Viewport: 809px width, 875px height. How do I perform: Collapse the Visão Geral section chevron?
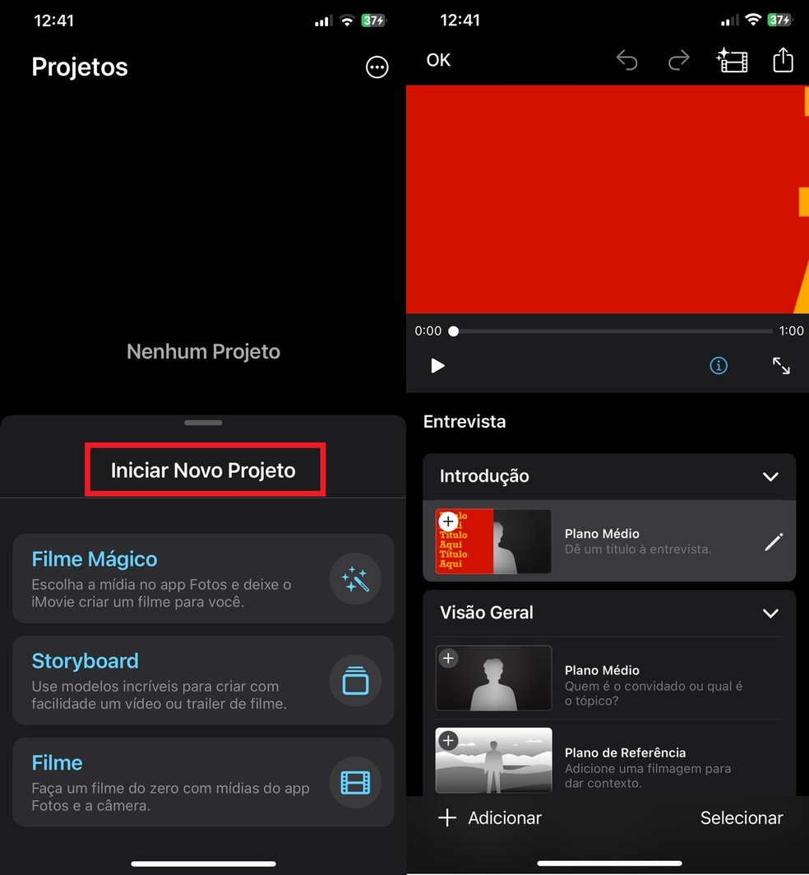point(770,613)
